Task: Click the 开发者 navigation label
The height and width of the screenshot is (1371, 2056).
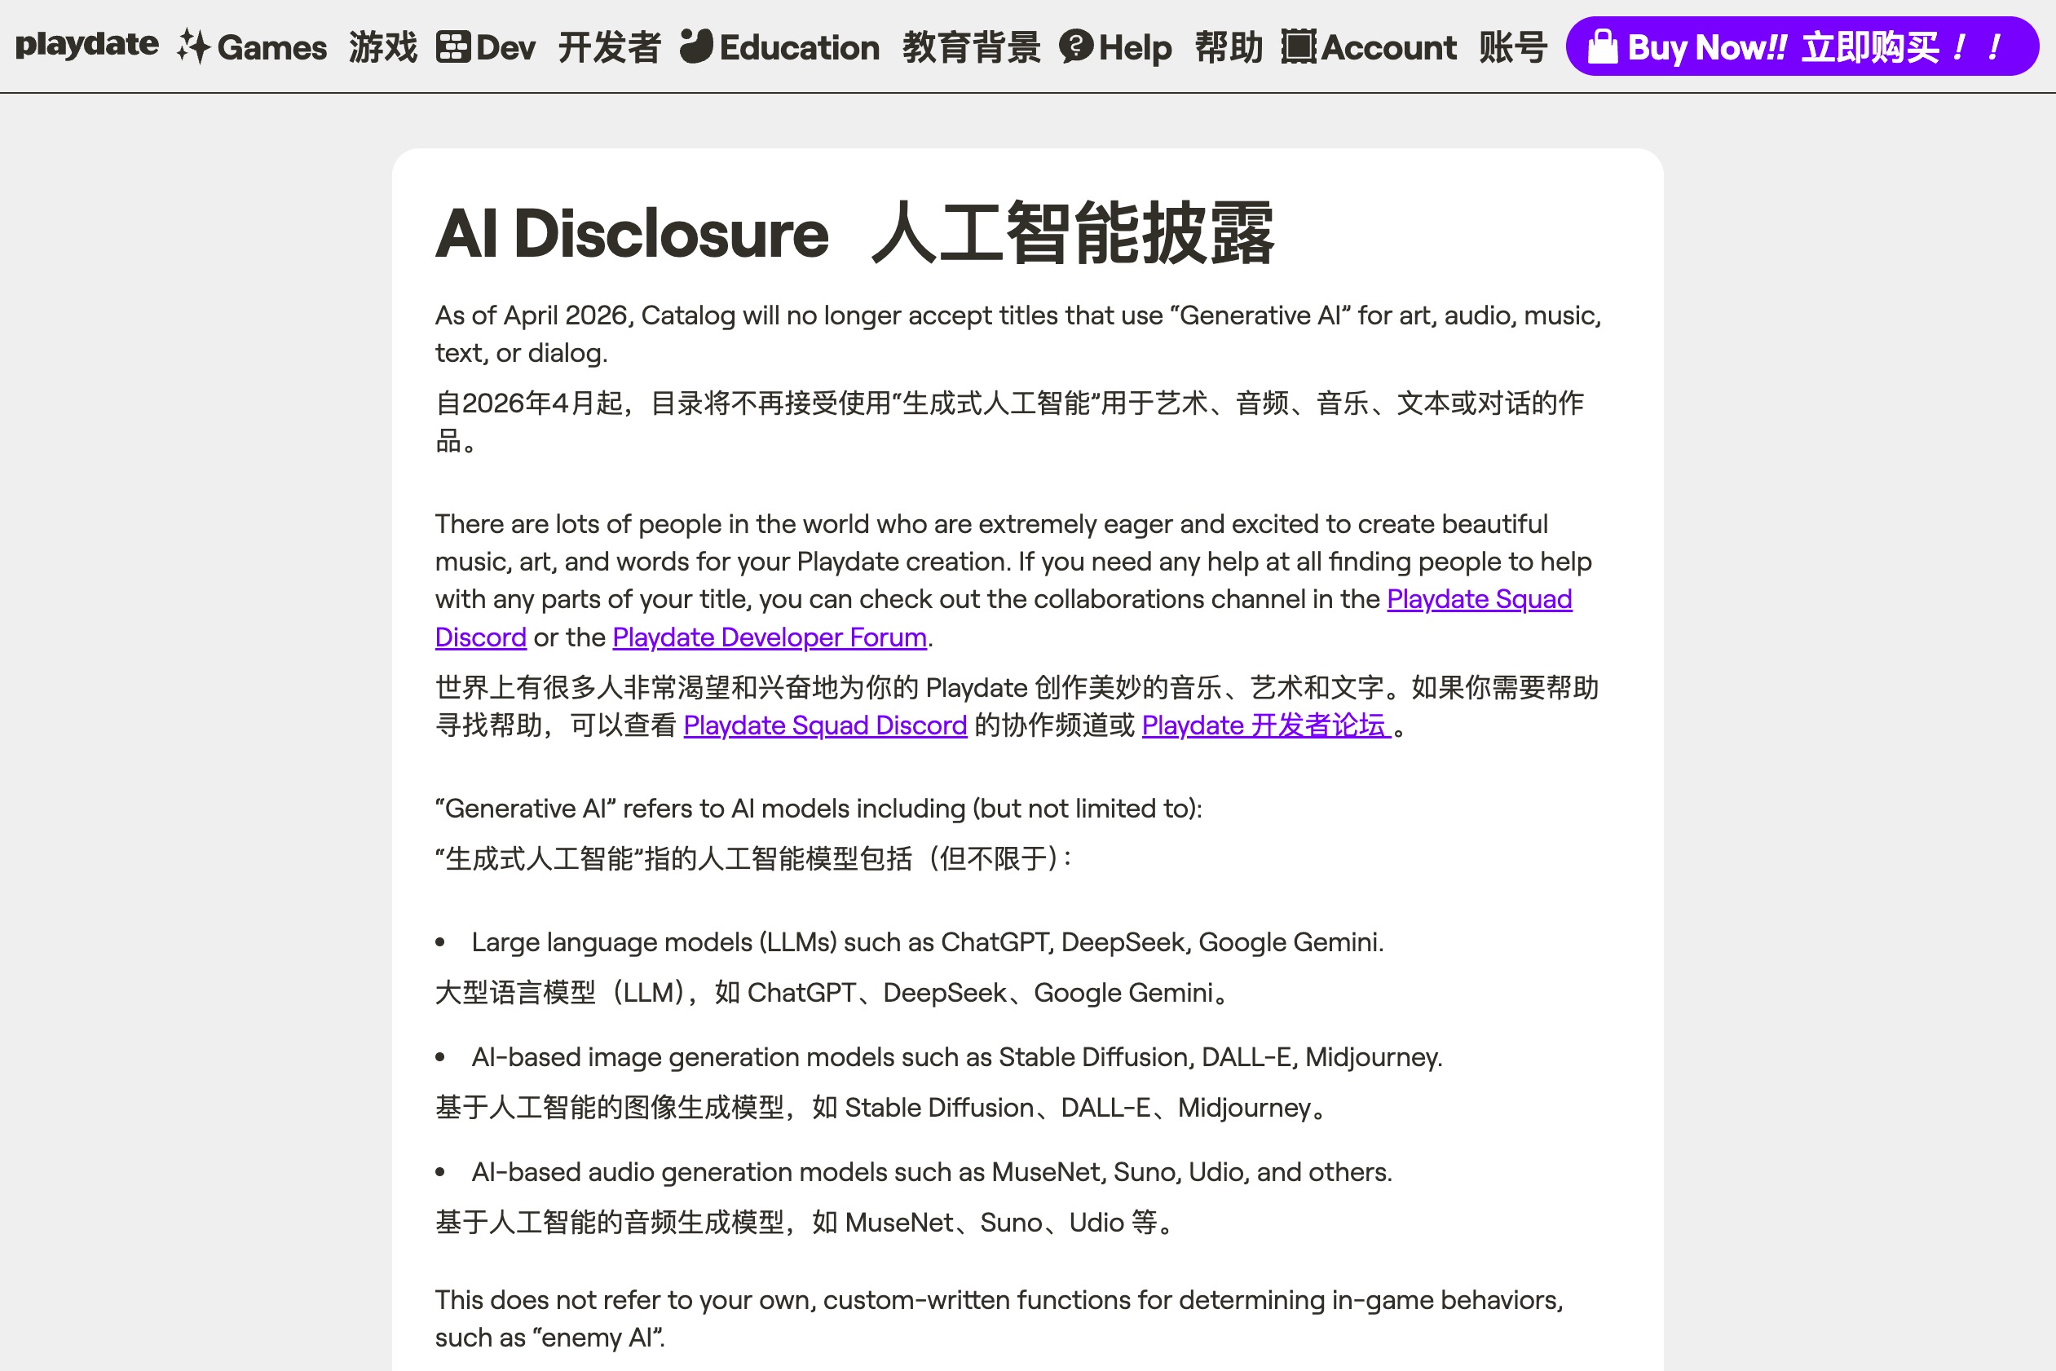Action: (609, 47)
